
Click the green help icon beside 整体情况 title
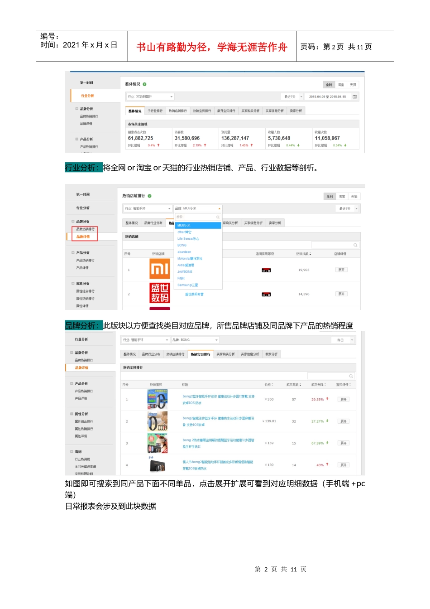point(145,84)
